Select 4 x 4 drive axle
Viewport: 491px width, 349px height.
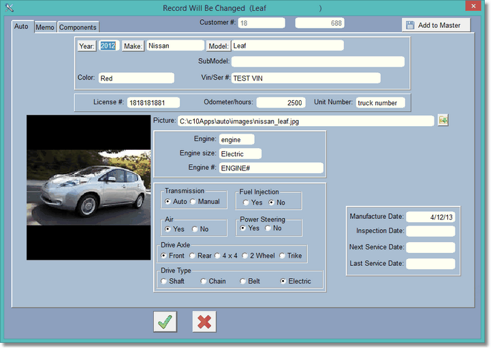point(217,256)
